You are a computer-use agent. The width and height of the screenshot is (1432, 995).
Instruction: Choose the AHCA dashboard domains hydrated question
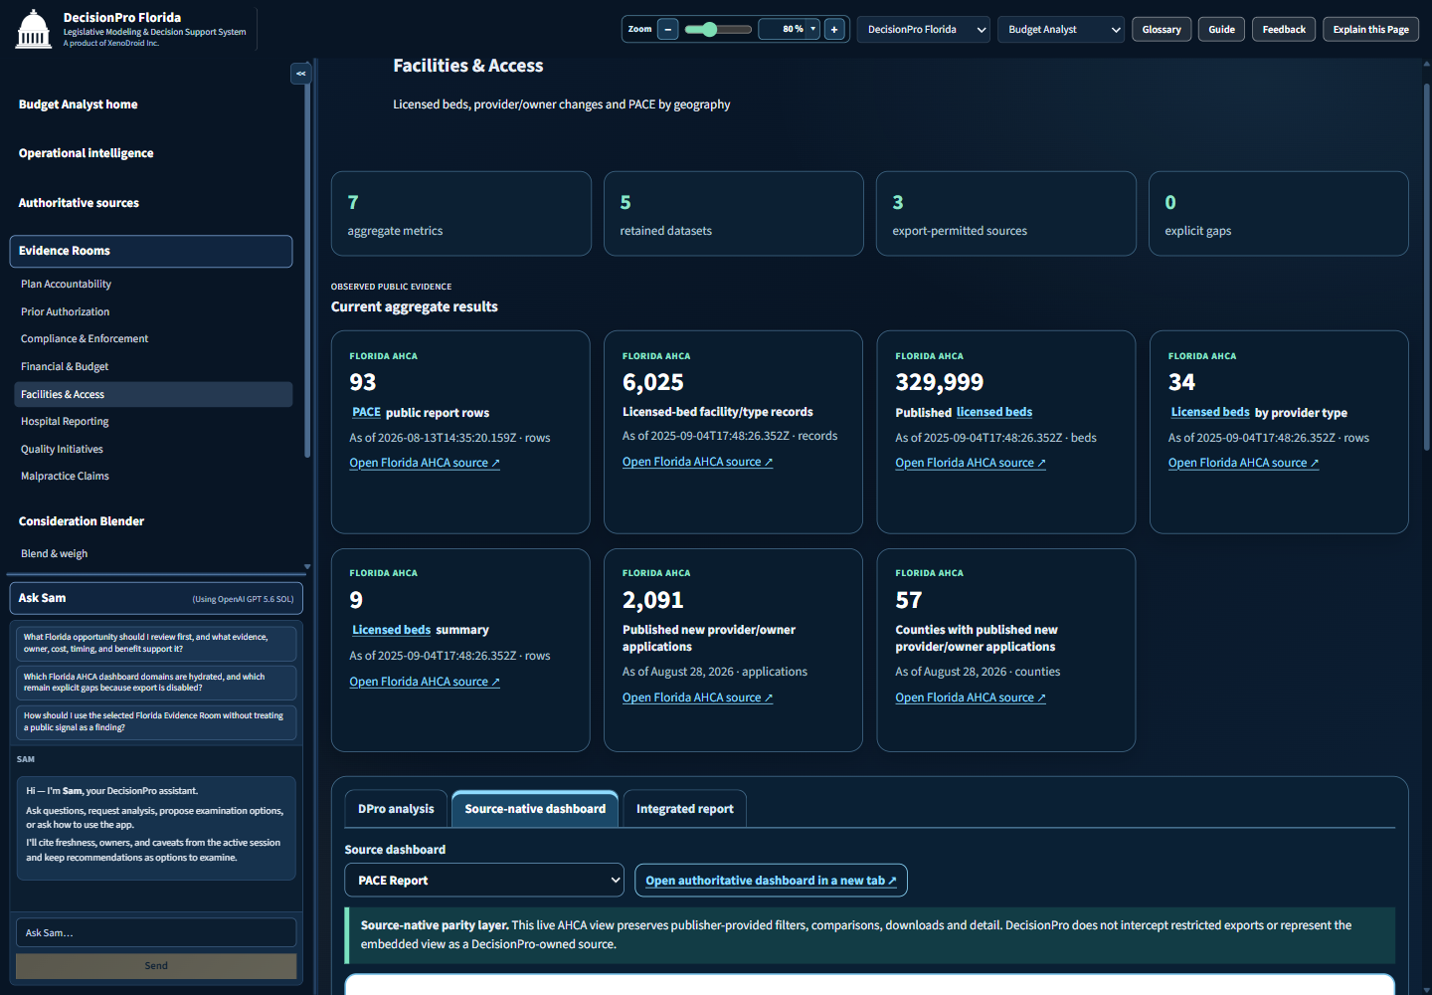tap(156, 682)
